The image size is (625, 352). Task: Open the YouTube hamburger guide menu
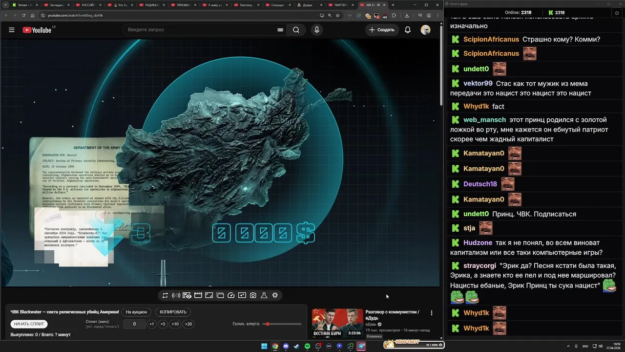(12, 30)
